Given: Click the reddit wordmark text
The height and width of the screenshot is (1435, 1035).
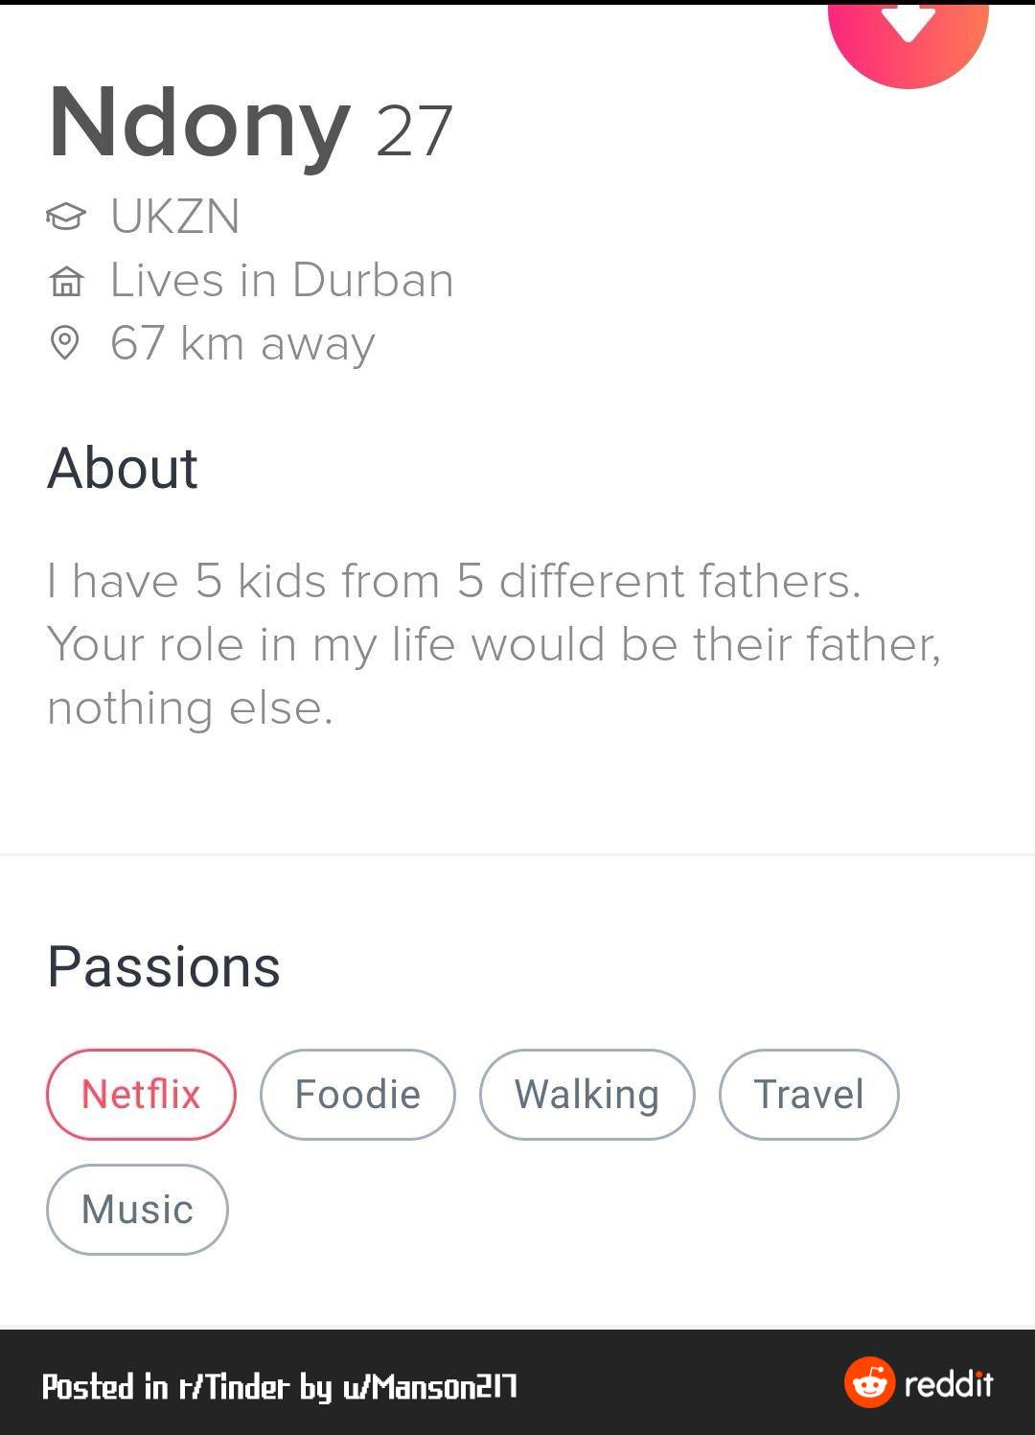Looking at the screenshot, I should (x=949, y=1384).
